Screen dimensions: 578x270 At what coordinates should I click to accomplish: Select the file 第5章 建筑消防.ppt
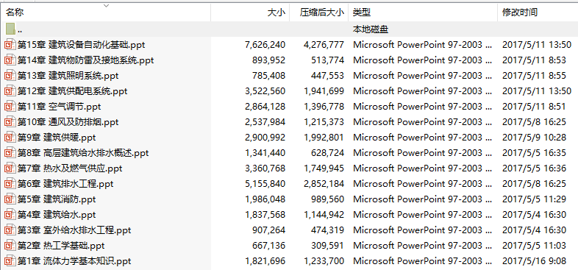57,199
